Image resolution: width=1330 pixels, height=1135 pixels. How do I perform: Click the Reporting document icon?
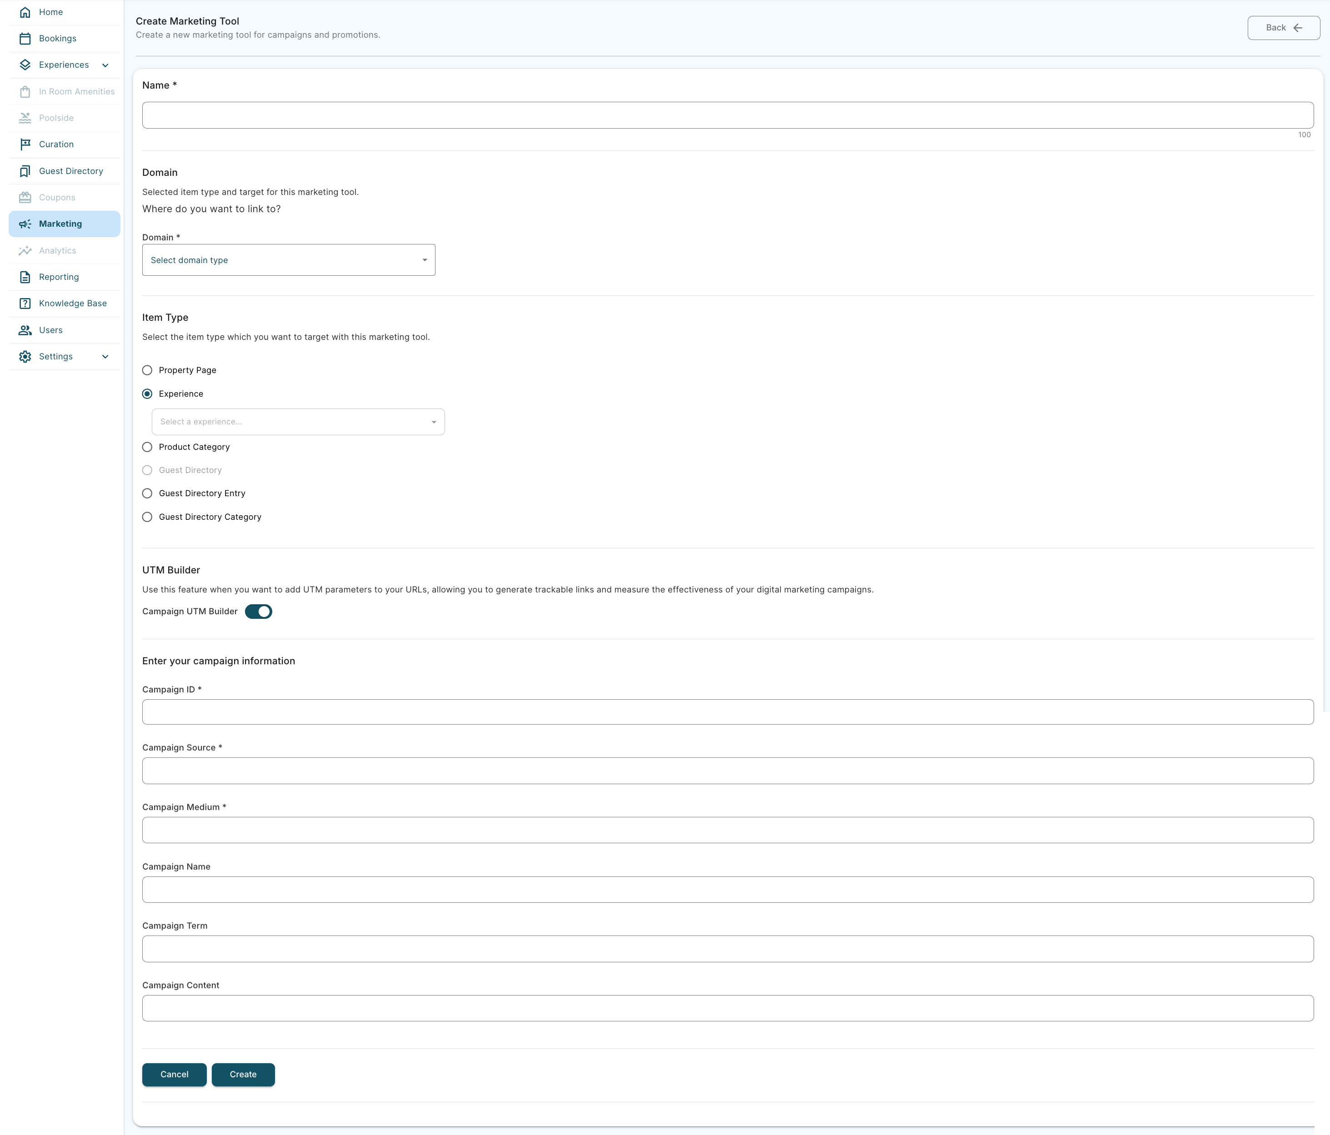click(x=25, y=277)
